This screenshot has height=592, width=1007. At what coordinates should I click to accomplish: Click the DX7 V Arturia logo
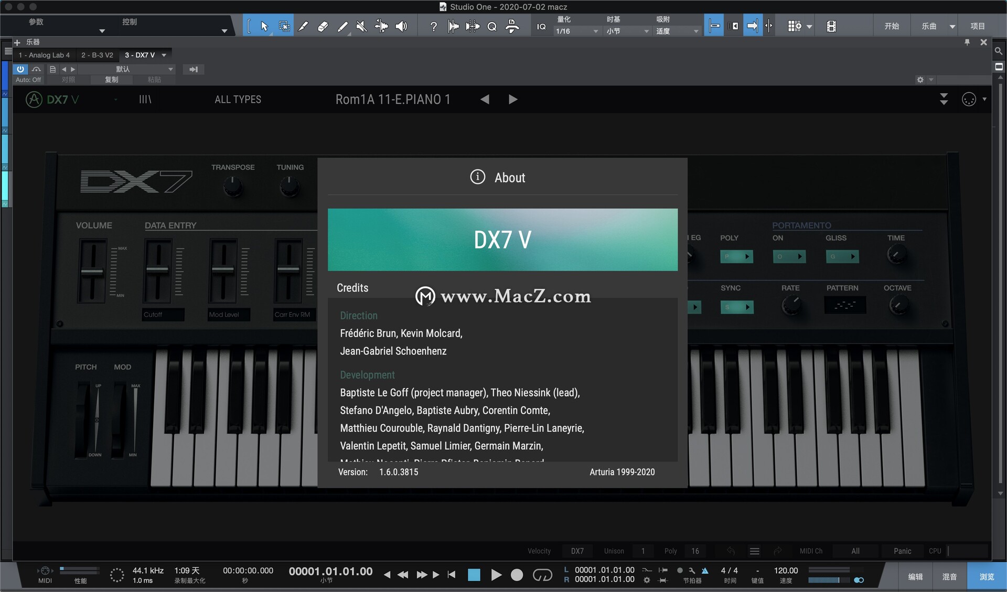52,99
